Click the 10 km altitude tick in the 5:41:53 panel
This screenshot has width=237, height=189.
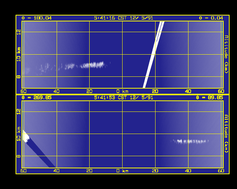click(x=19, y=134)
